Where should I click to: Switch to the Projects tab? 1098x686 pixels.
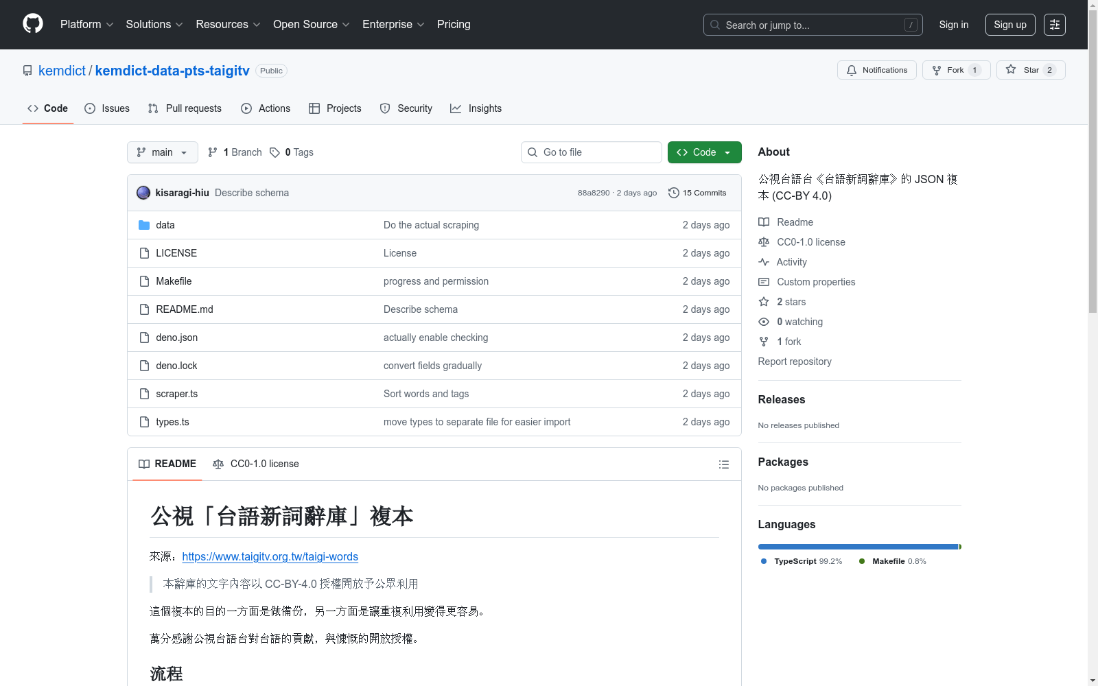point(335,108)
